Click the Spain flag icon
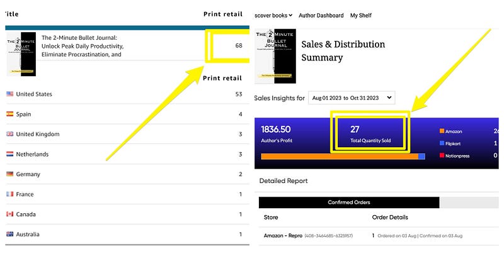The width and height of the screenshot is (504, 256). coord(10,114)
